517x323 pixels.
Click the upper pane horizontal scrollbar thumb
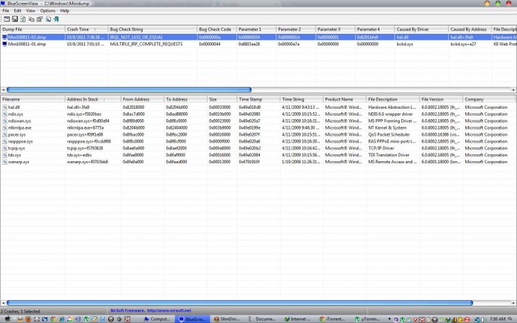[129, 90]
